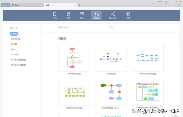The image size is (183, 117).
Task: Choose the 流程图 category pill
Action: tap(14, 34)
